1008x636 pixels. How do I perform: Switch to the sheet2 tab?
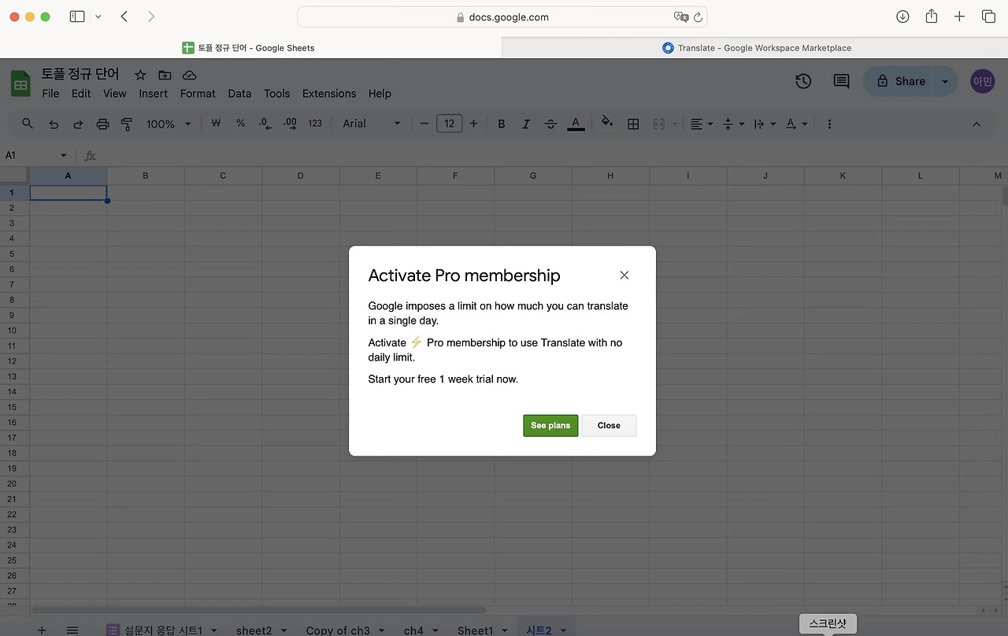(254, 630)
